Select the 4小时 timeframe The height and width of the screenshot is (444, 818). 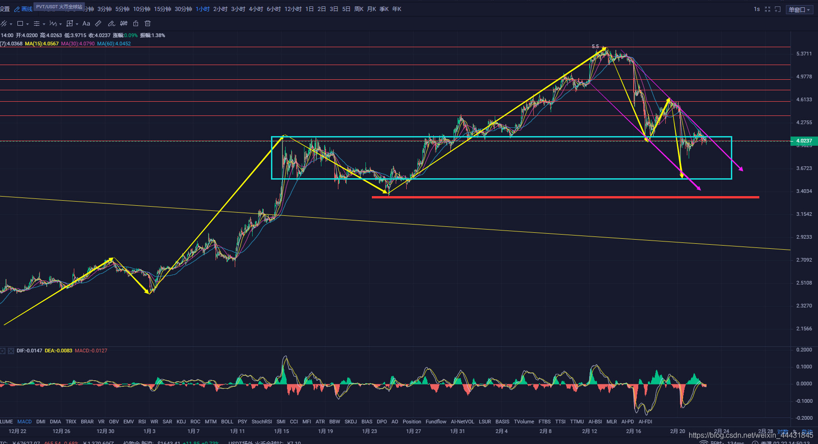(256, 9)
